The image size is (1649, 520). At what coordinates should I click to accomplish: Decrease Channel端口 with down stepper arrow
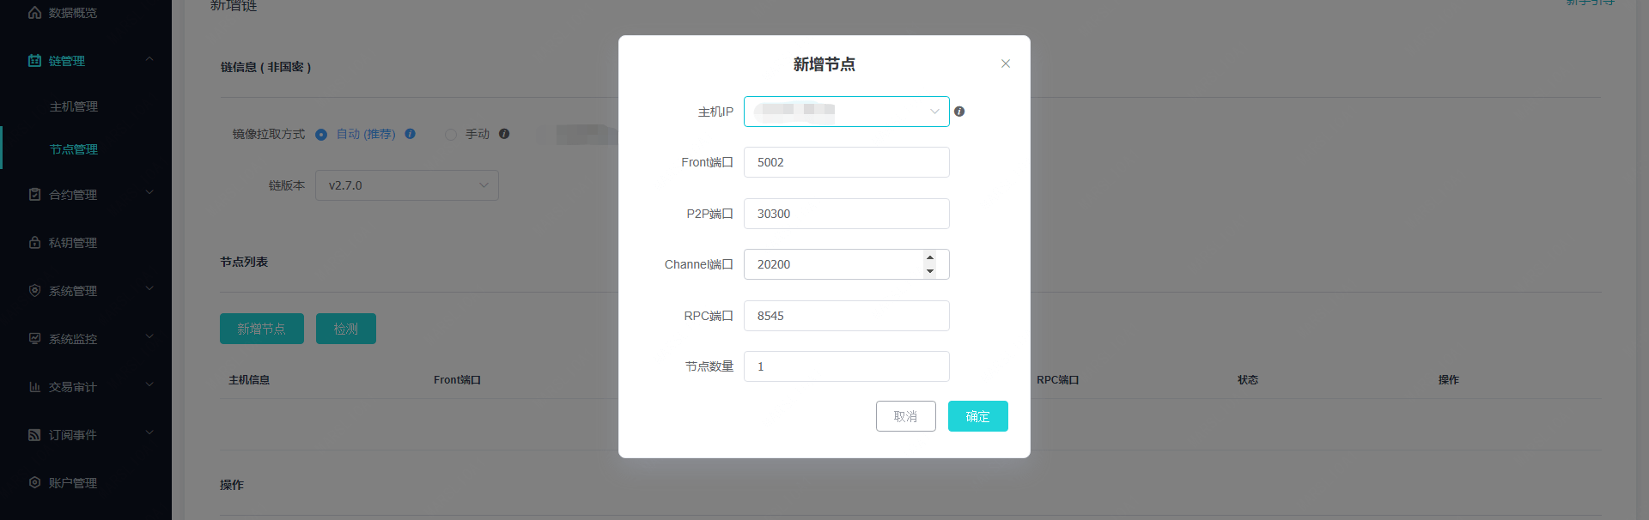[x=930, y=271]
